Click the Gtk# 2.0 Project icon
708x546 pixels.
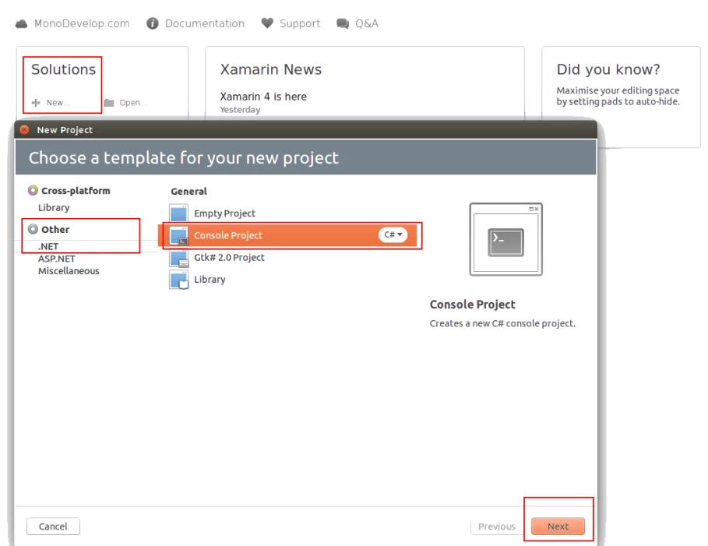179,258
